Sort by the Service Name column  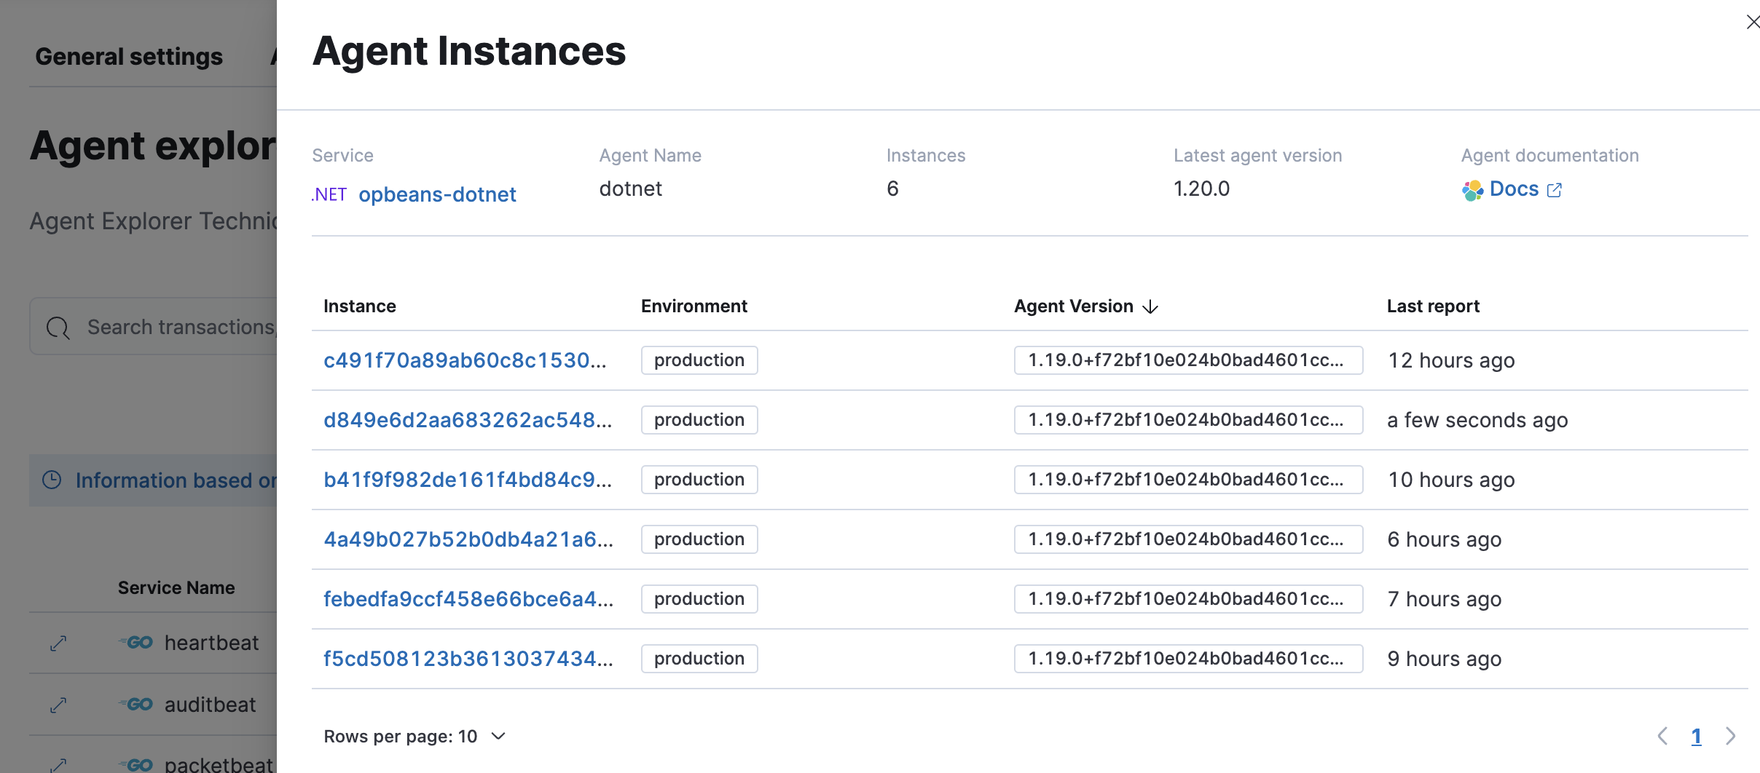click(x=176, y=587)
